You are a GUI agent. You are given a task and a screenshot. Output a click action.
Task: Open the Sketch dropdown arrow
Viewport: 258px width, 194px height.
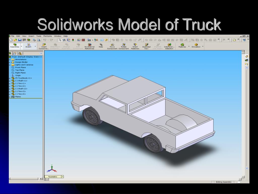(x=35, y=46)
